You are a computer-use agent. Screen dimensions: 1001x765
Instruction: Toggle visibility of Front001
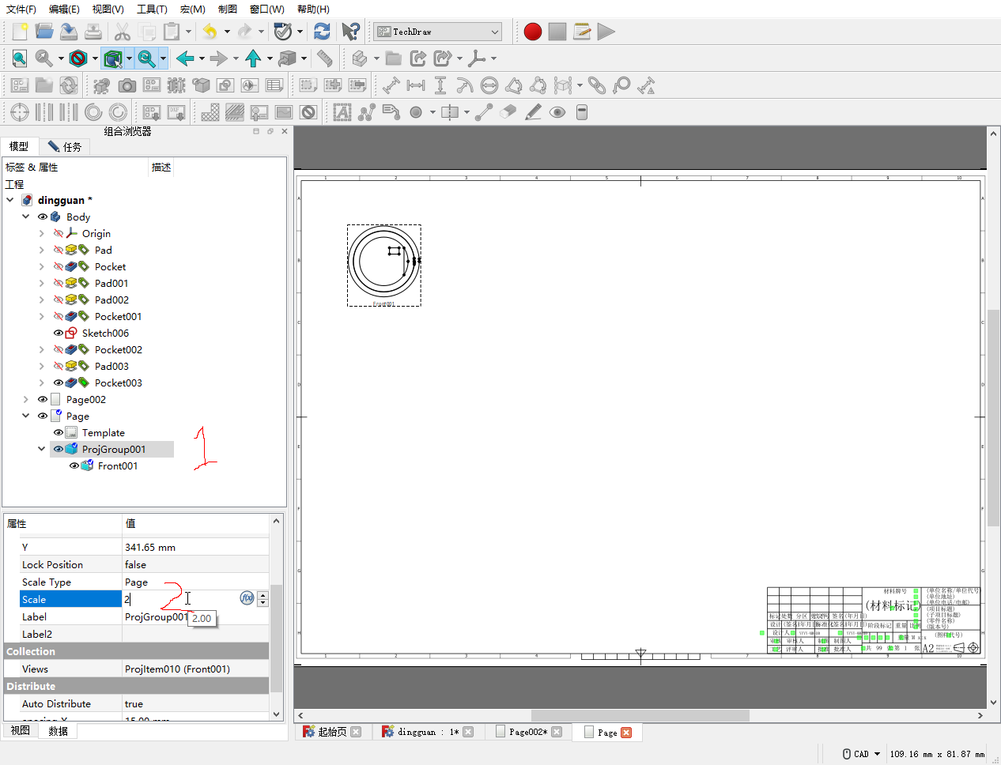click(x=74, y=465)
